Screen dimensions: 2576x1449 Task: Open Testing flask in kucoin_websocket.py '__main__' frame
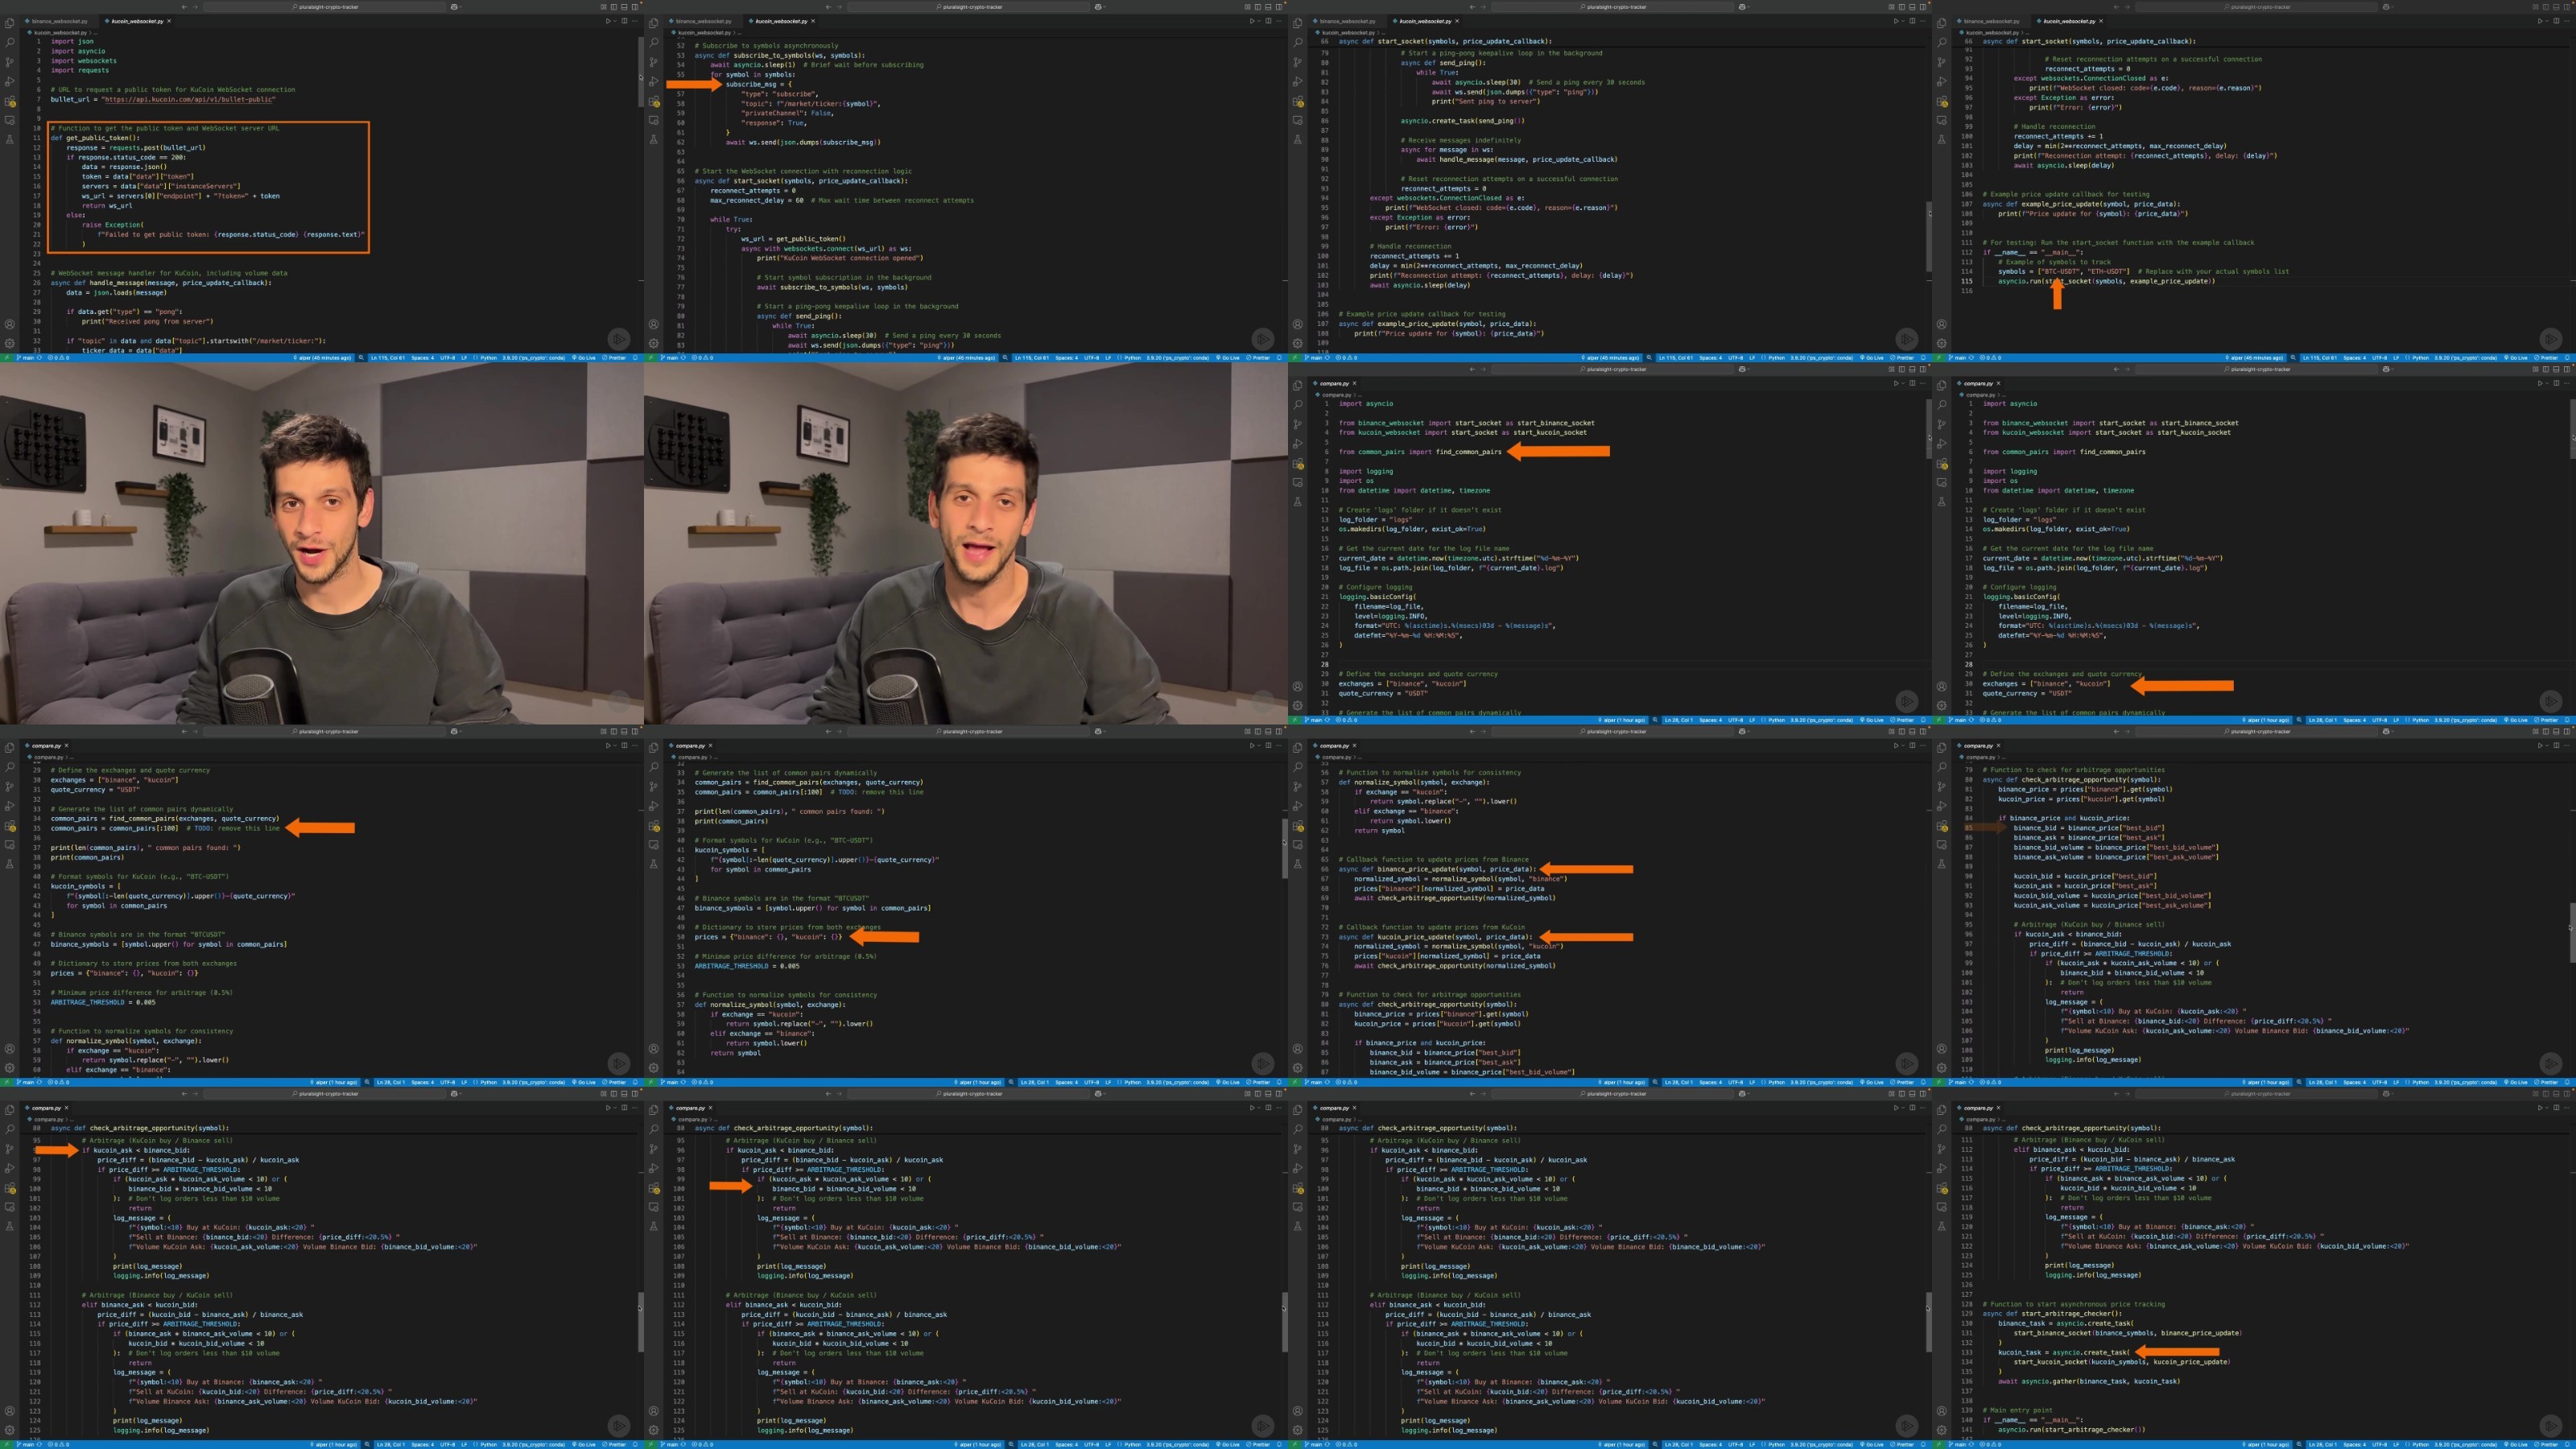pyautogui.click(x=1942, y=139)
